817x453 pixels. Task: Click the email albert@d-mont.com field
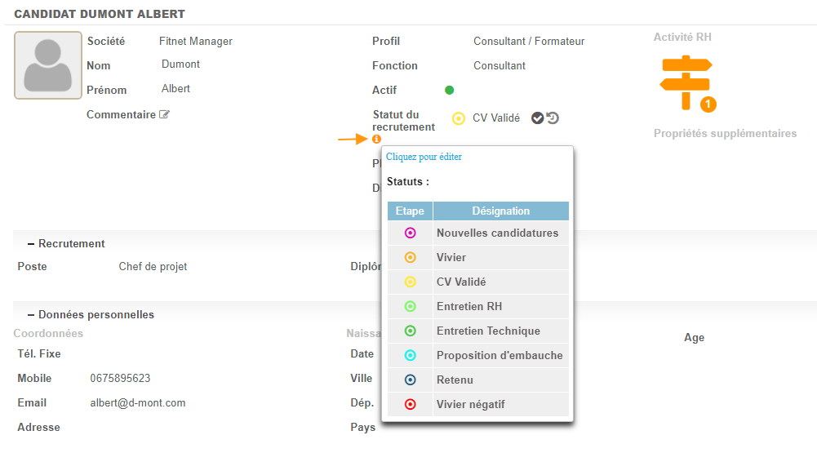(x=138, y=403)
